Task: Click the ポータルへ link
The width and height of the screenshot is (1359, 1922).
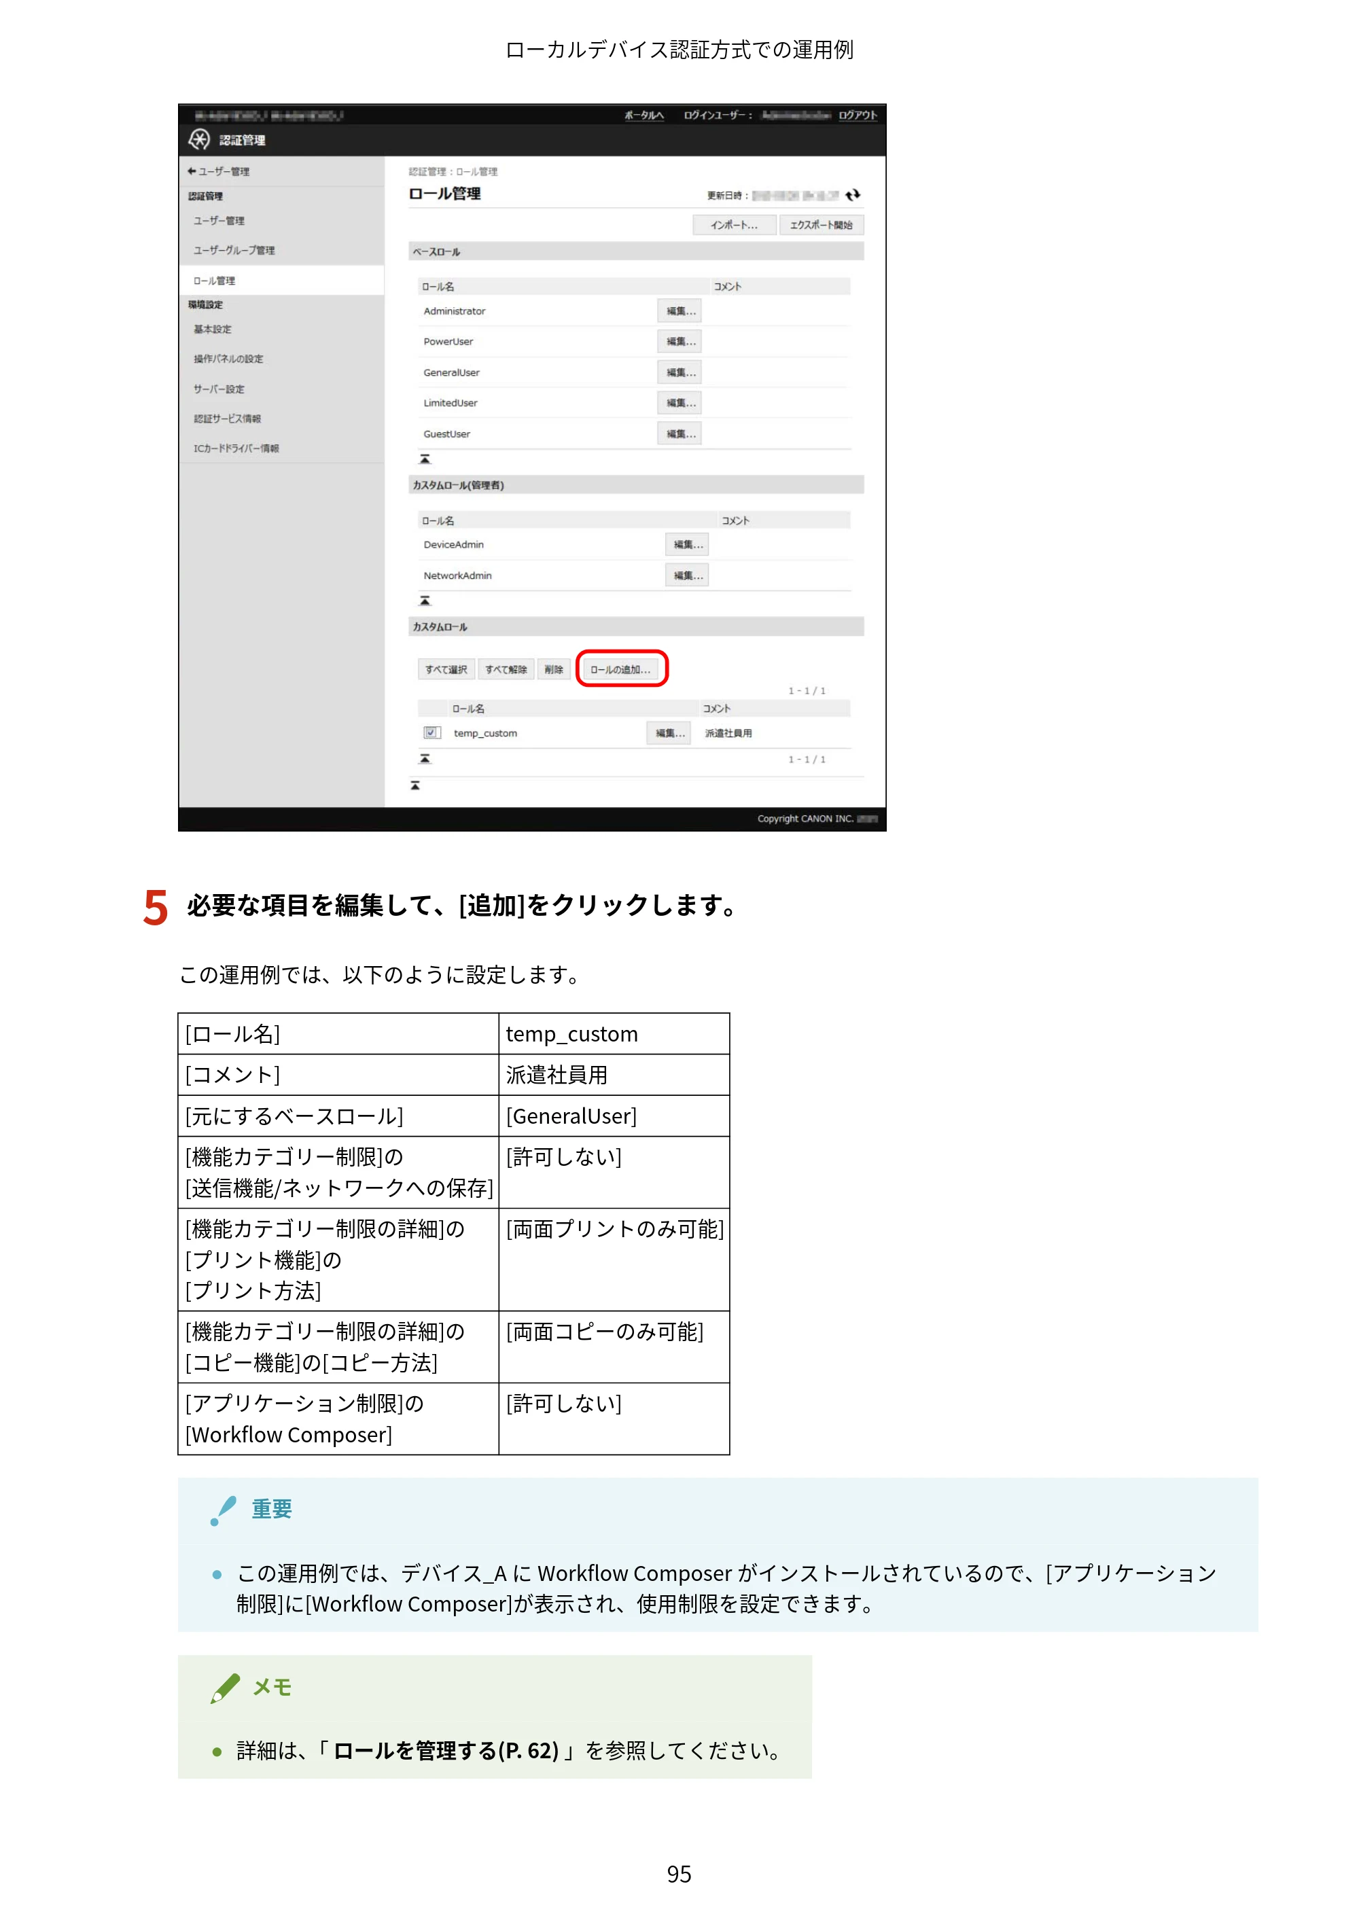Action: coord(644,115)
